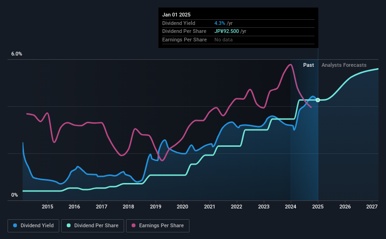386x239 pixels.
Task: Click the 2024 x-axis label
Action: (x=291, y=207)
